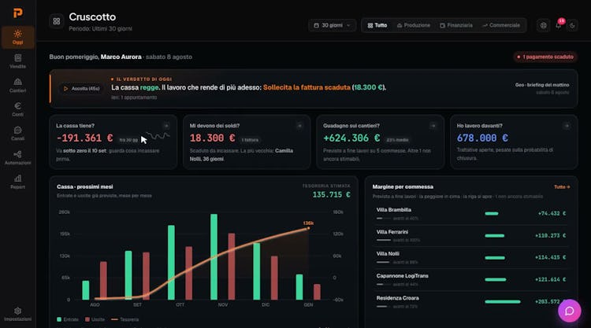The height and width of the screenshot is (328, 591).
Task: Go to Conti euro icon
Action: coord(17,109)
